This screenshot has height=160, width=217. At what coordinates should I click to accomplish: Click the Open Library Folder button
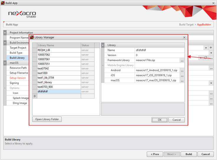(47, 119)
